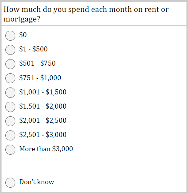This screenshot has width=188, height=193.
Task: Click the $501 - $750 label text
Action: click(37, 63)
